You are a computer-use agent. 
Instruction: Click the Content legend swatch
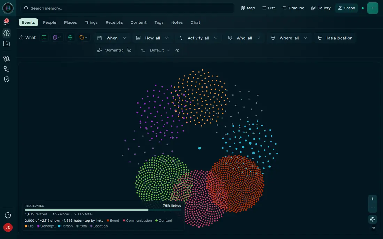156,221
